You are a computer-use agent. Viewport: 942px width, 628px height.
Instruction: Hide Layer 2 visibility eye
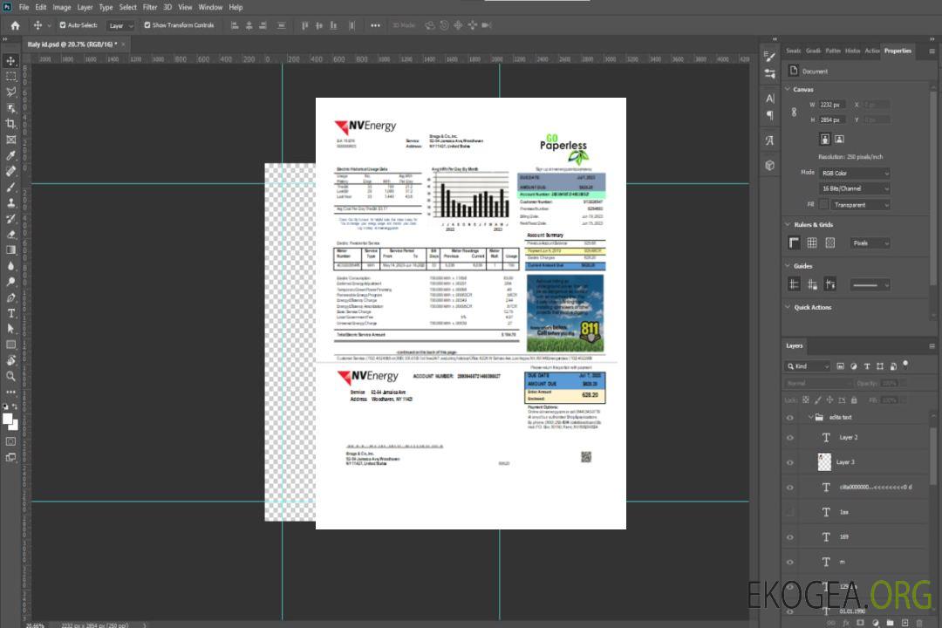click(790, 438)
